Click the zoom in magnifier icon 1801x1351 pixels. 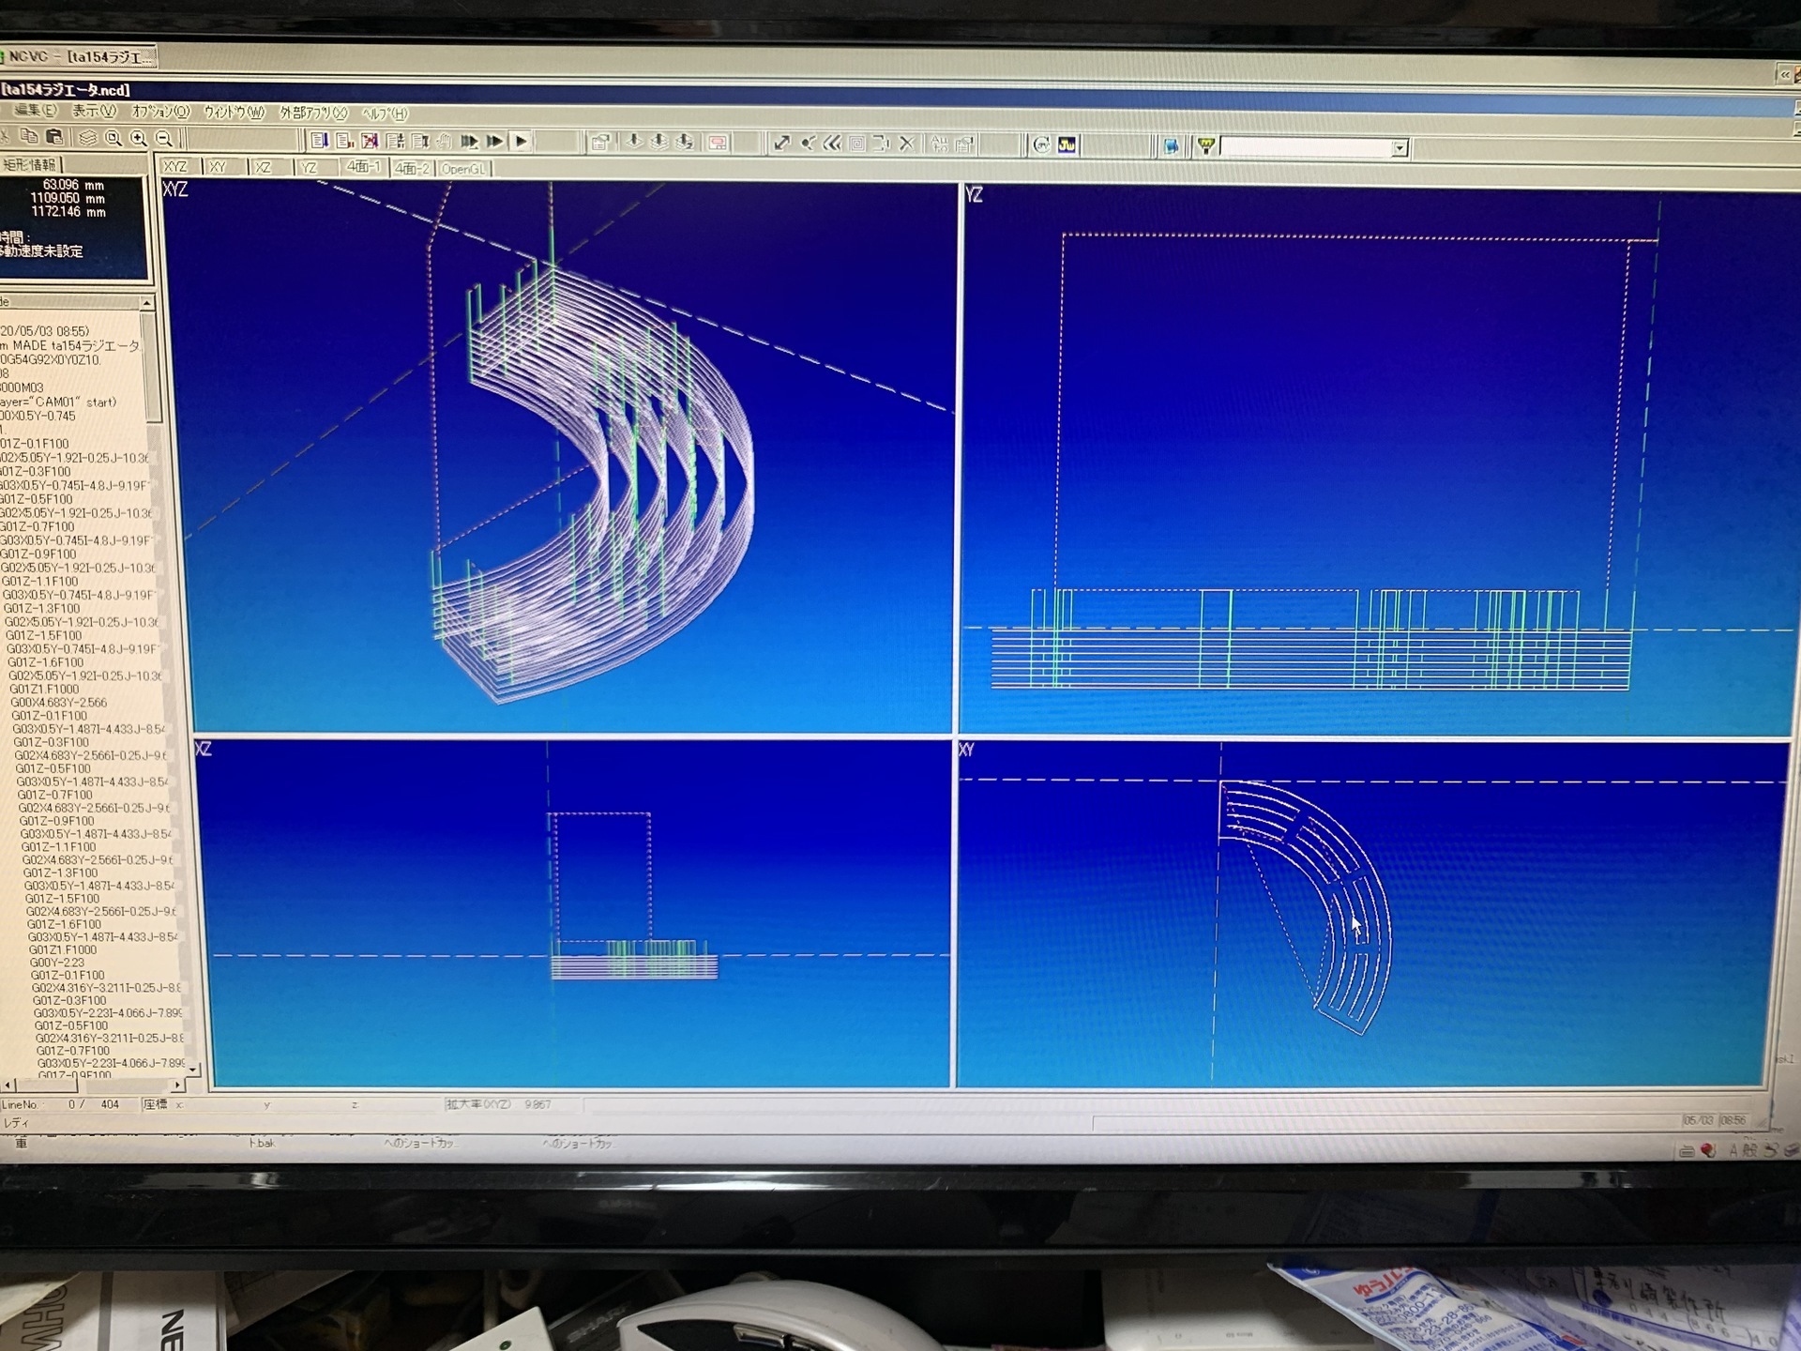tap(139, 139)
